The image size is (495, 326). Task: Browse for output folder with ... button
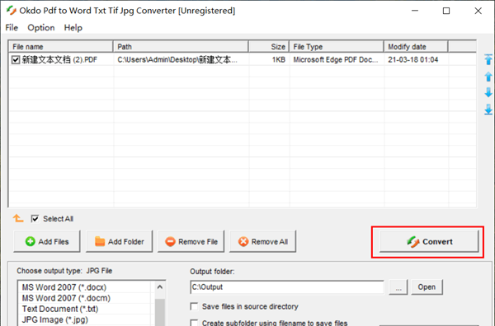[398, 287]
